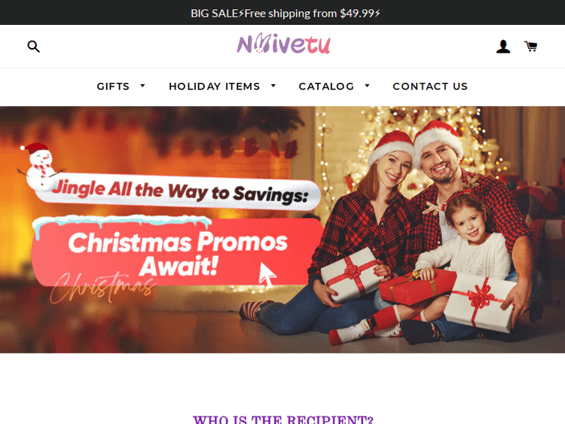This screenshot has height=424, width=565.
Task: Open the Holiday Items menu
Action: pyautogui.click(x=215, y=87)
